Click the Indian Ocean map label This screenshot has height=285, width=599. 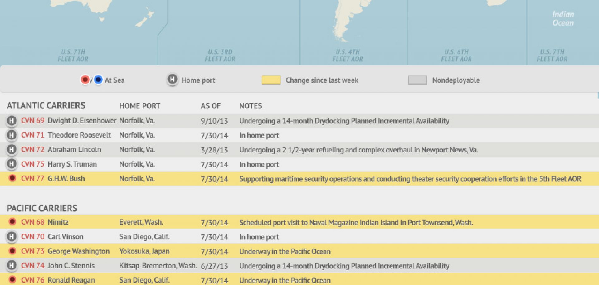(x=563, y=18)
